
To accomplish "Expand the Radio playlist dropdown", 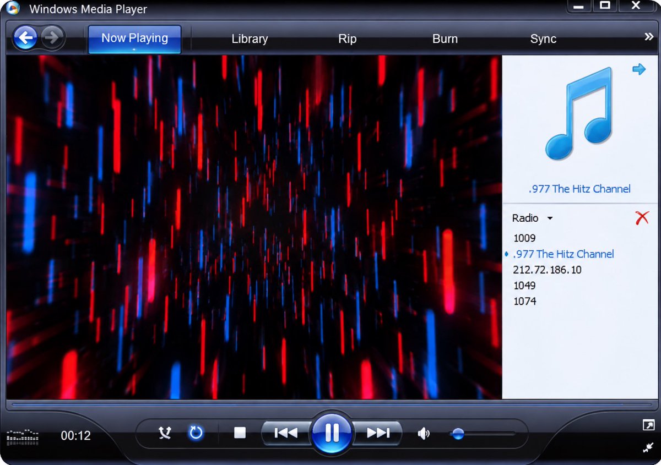I will (532, 218).
